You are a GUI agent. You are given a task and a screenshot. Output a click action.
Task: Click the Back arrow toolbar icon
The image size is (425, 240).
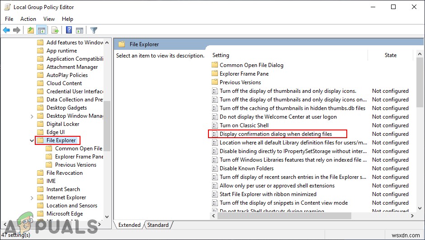click(6, 30)
